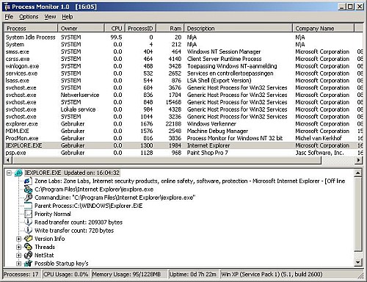Viewport: 367px width, 282px height.
Task: Click the horizontal scrollbar thumb in process list
Action: (x=167, y=160)
